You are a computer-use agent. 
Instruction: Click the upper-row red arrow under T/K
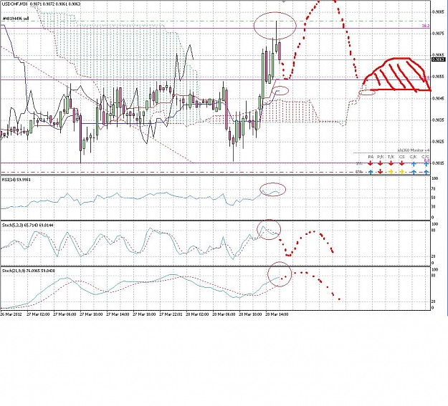coord(391,163)
